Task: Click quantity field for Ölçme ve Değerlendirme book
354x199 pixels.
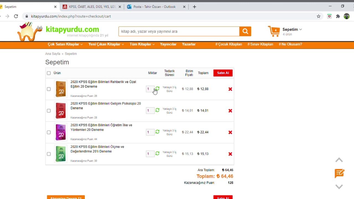Action: 150,154
